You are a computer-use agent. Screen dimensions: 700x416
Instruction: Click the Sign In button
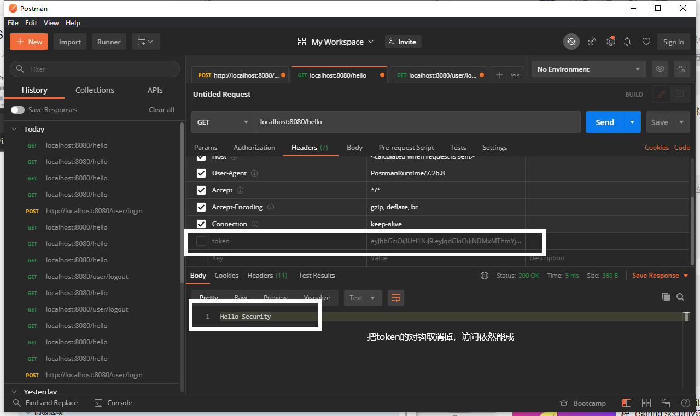point(673,42)
